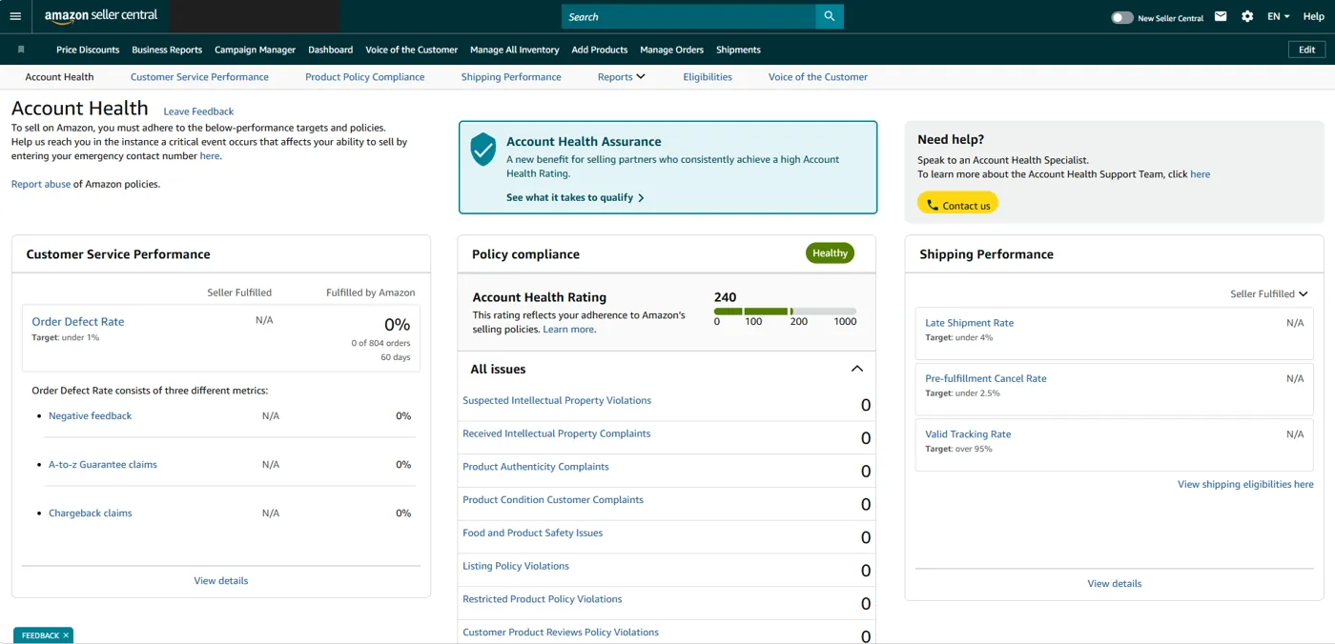Open the EN language dropdown
This screenshot has height=644, width=1335.
(1276, 15)
